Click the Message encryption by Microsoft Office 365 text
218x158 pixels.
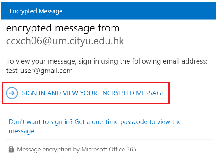(x=77, y=149)
